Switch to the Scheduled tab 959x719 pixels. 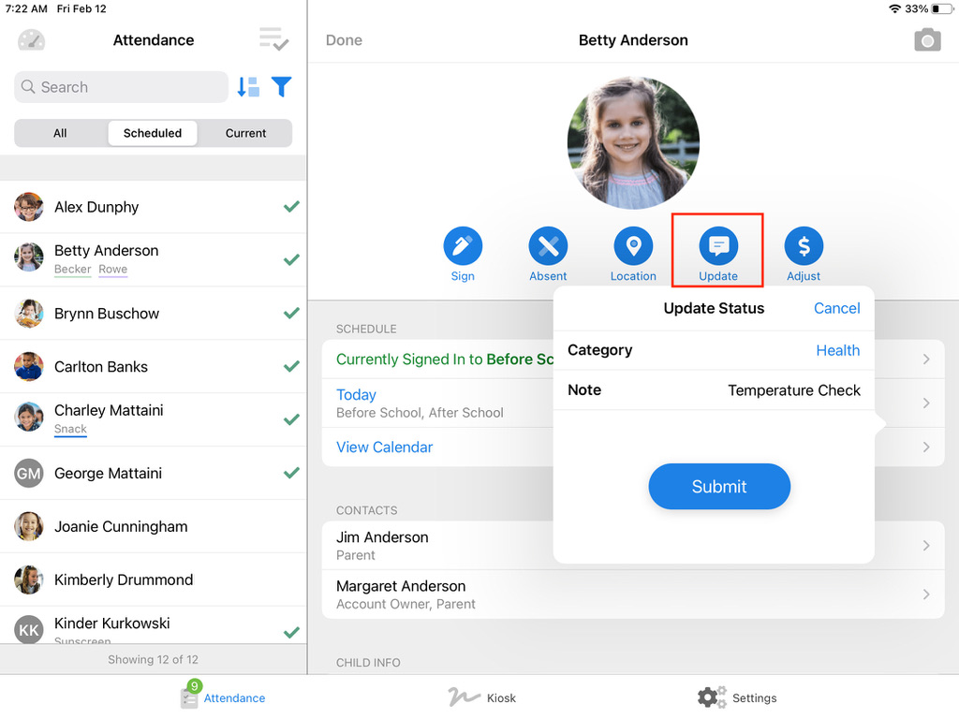point(153,133)
